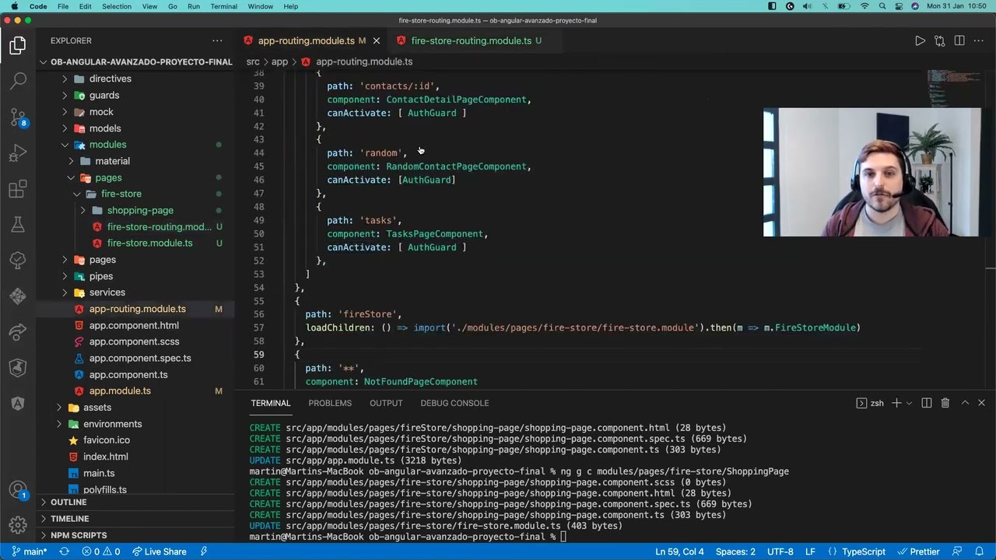Image resolution: width=996 pixels, height=560 pixels.
Task: Open macOS Spotlight search icon
Action: point(882,6)
